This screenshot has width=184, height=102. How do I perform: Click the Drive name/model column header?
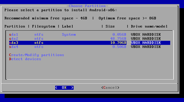(149, 27)
